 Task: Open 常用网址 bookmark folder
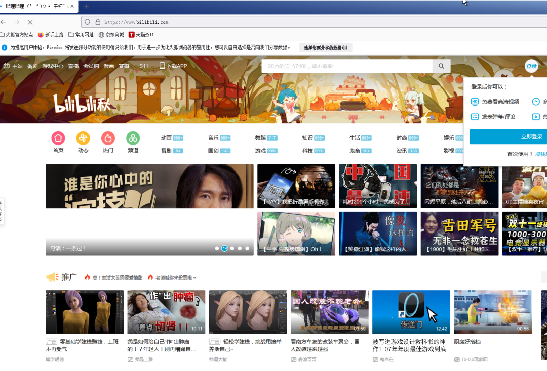coord(81,35)
